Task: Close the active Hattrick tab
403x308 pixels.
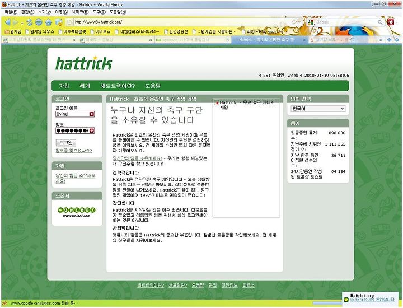Action: tap(304, 40)
